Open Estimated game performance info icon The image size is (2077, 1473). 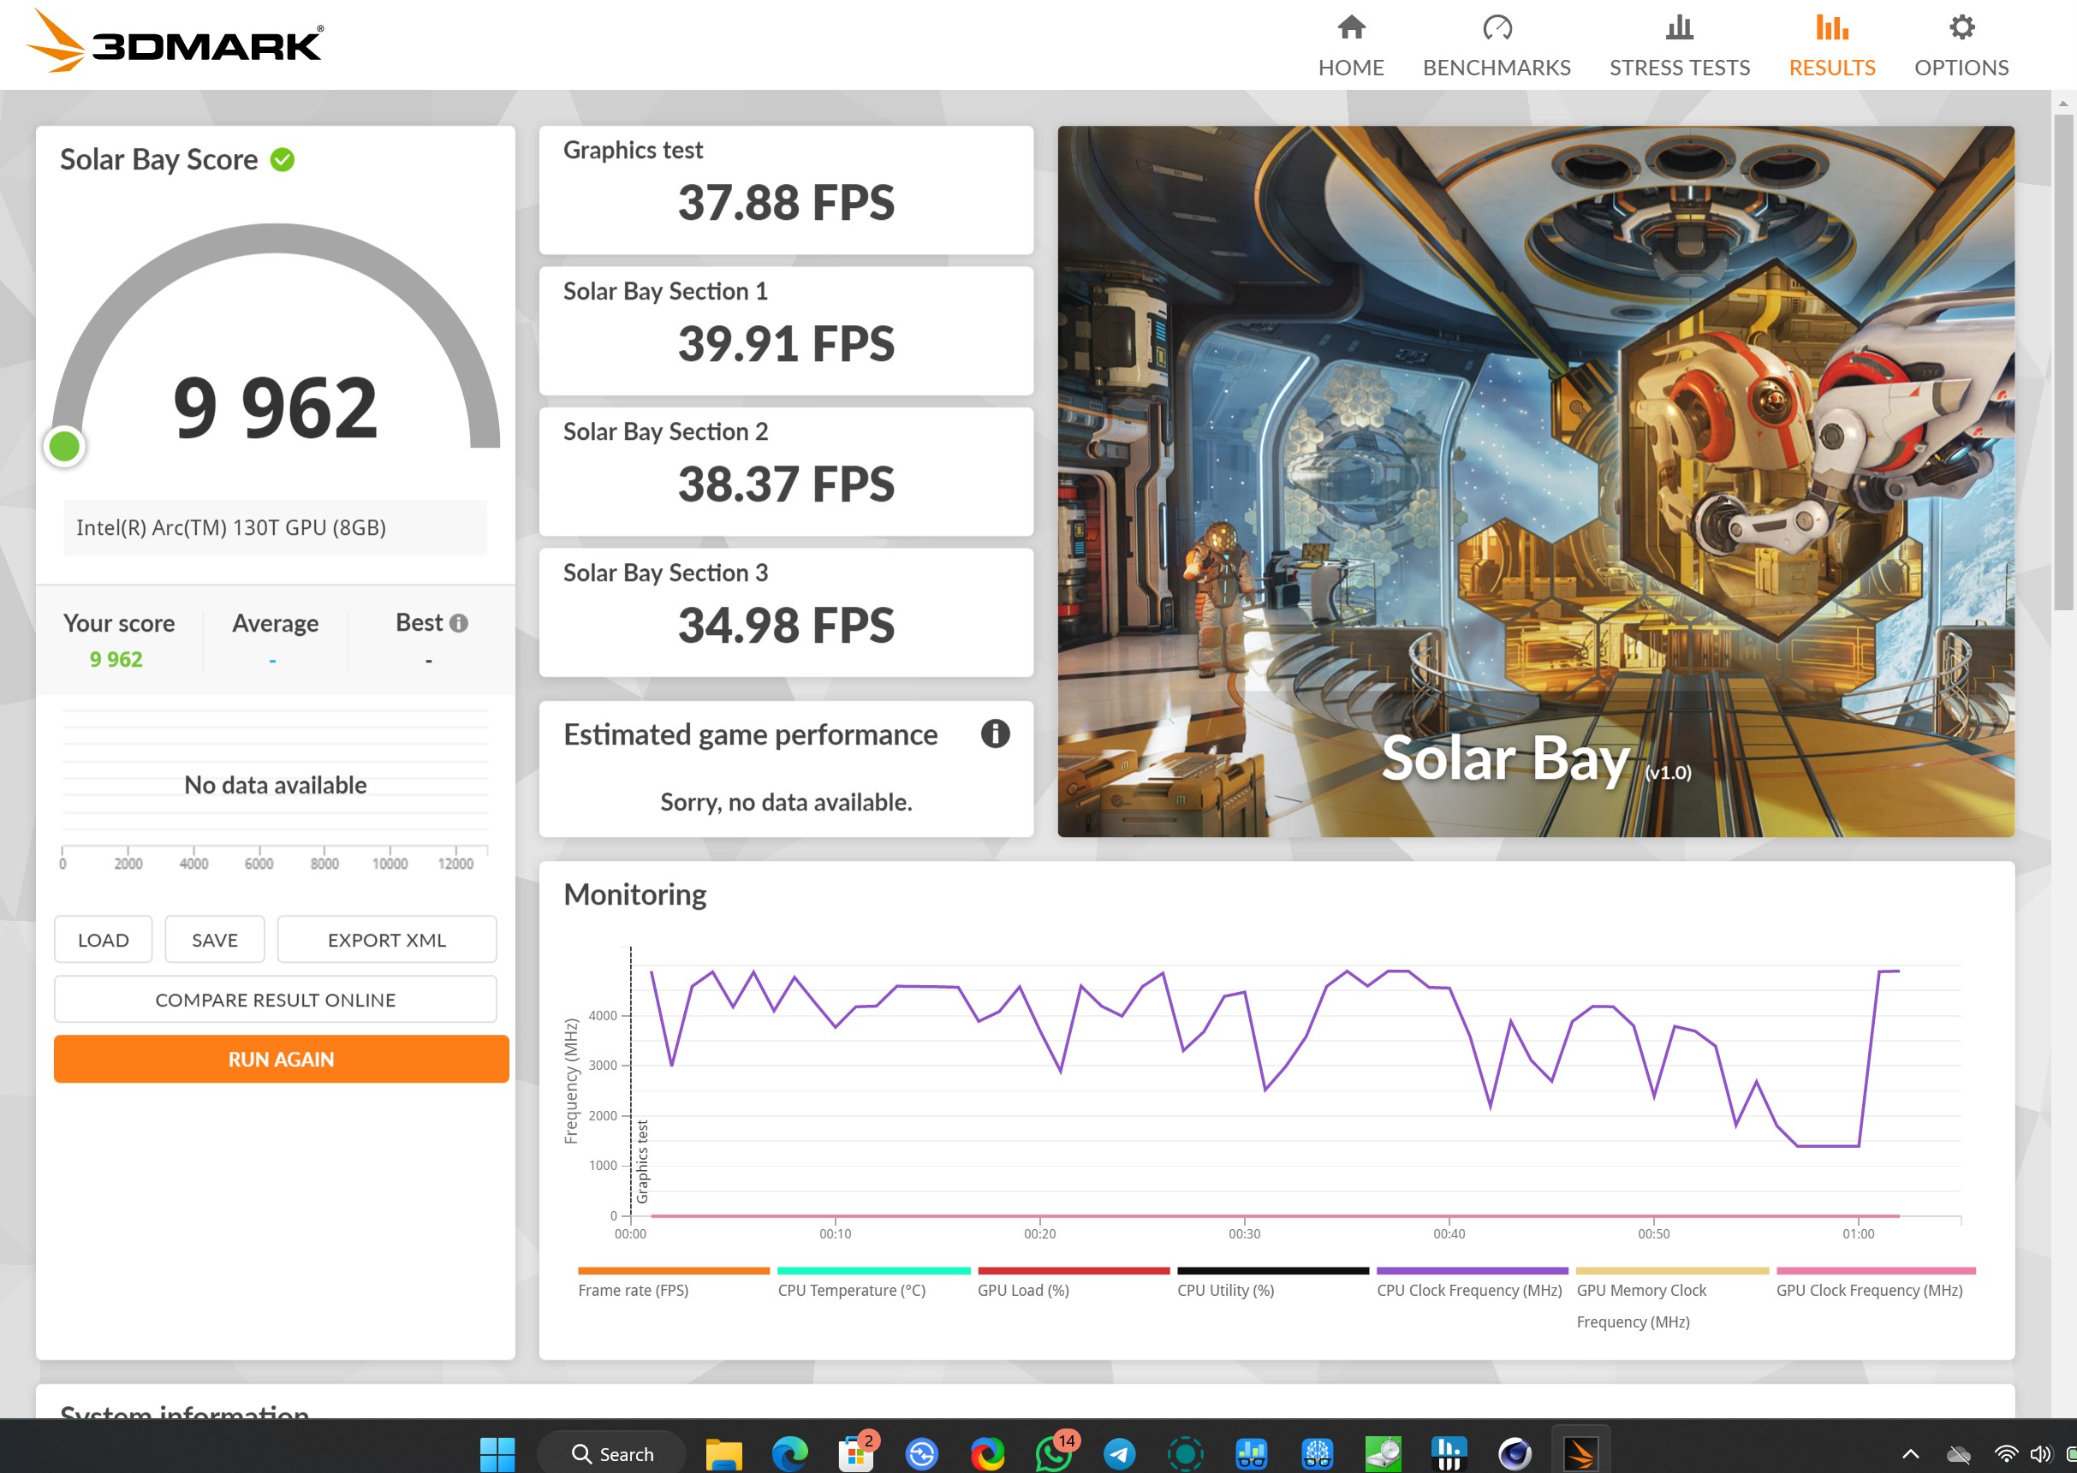point(995,733)
